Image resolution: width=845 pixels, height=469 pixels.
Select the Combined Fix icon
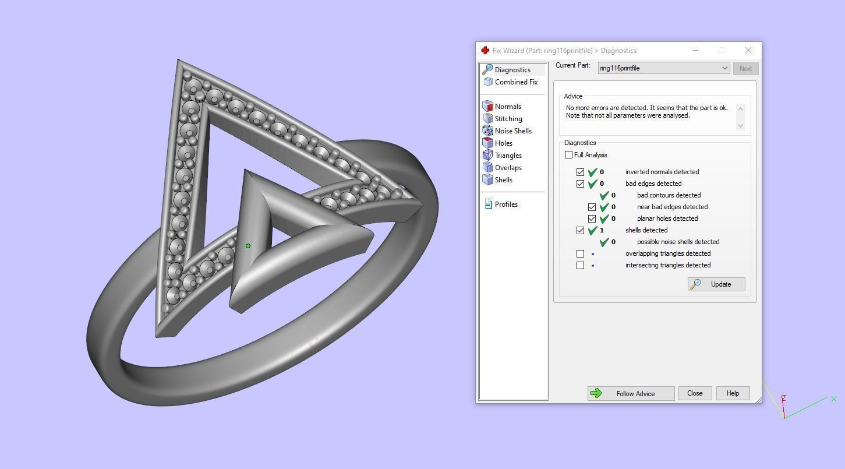[x=488, y=82]
